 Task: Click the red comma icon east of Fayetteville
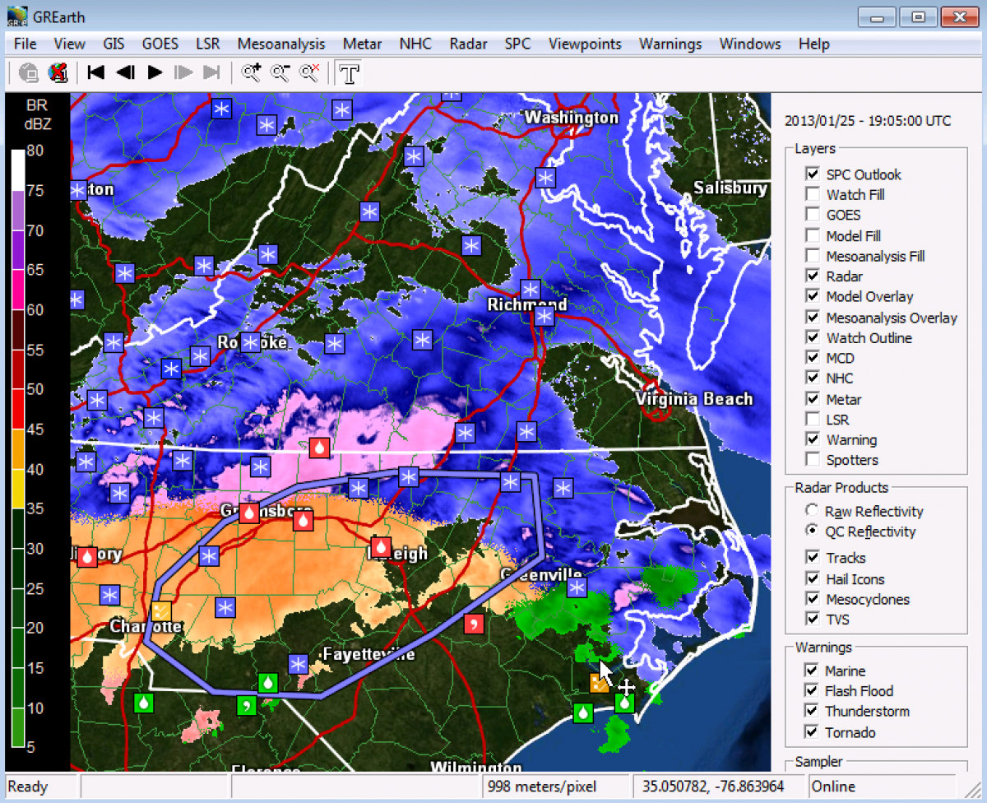(474, 624)
